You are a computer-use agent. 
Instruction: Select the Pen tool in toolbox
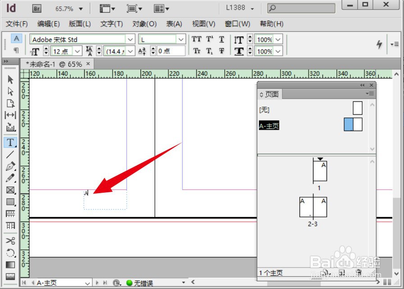coord(10,166)
